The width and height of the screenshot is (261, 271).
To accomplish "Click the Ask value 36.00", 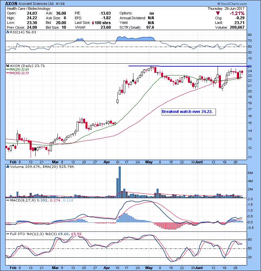I will click(61, 13).
